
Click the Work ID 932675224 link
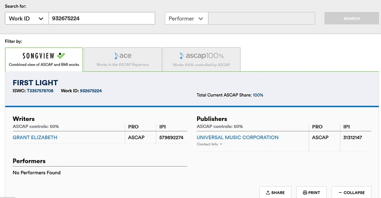coord(90,90)
